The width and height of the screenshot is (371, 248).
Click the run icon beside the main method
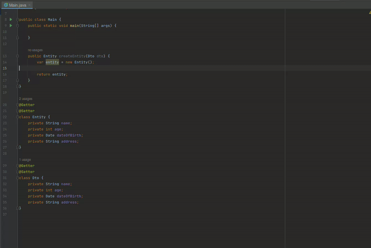[x=11, y=26]
